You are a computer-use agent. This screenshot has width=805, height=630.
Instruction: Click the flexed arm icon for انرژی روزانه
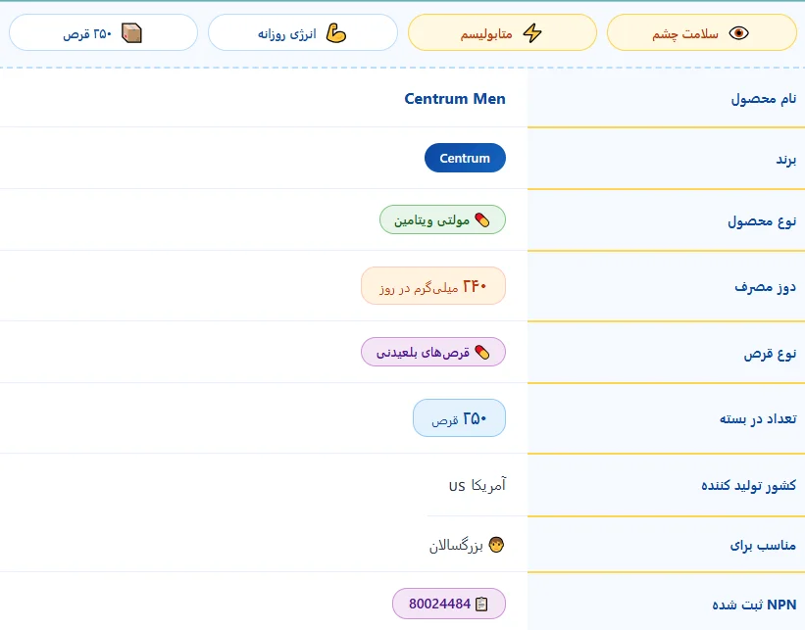click(x=336, y=33)
